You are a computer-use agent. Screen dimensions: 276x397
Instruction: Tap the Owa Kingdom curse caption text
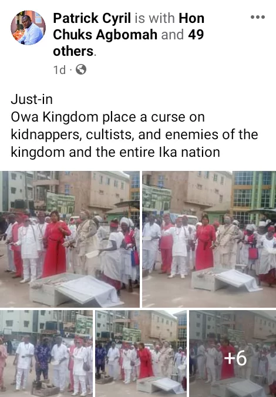tap(107, 117)
